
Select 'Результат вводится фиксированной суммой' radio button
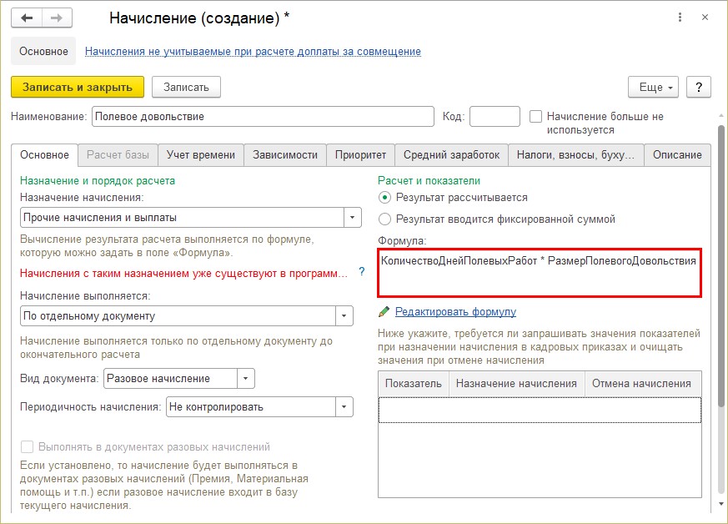pos(384,219)
